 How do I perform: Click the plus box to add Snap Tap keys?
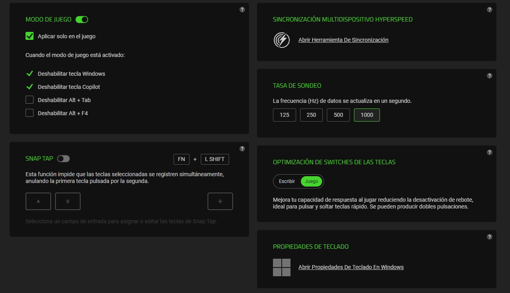tap(220, 201)
